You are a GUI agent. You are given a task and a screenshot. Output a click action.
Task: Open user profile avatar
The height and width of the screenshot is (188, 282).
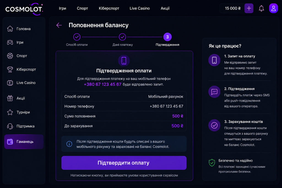click(273, 8)
